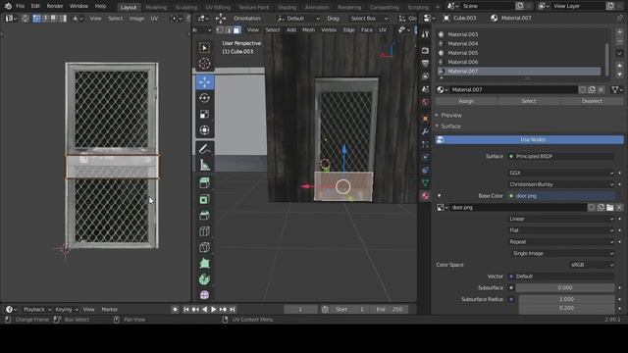The height and width of the screenshot is (353, 628).
Task: Move material slot up
Action: (619, 66)
